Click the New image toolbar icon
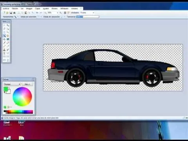 point(4,13)
